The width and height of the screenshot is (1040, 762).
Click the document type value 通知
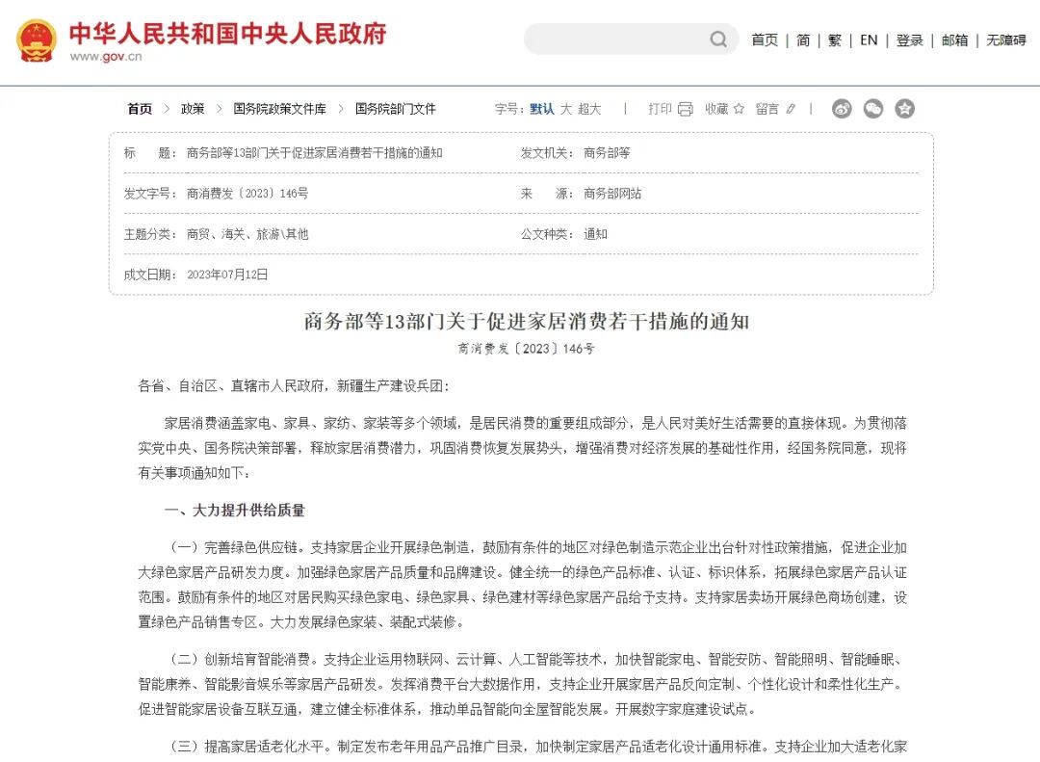coord(595,234)
